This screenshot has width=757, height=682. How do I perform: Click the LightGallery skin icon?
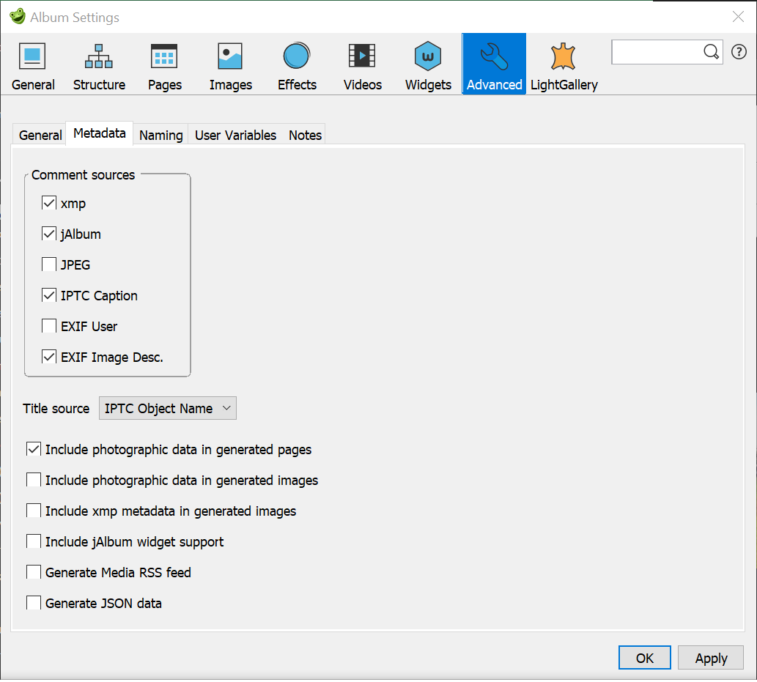coord(562,64)
